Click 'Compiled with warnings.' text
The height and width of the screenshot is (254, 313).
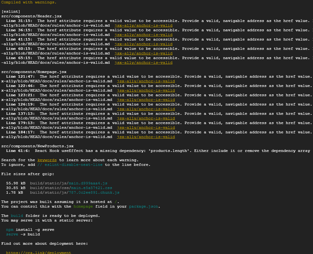click(29, 2)
